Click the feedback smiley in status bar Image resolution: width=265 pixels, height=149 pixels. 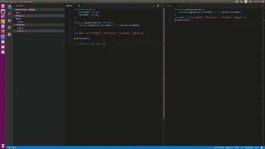[262, 147]
